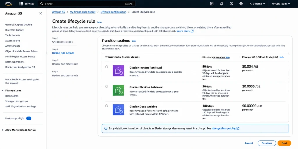Open Object Lambda Access Points
Screen dimensions: 298x149
click(x=21, y=51)
